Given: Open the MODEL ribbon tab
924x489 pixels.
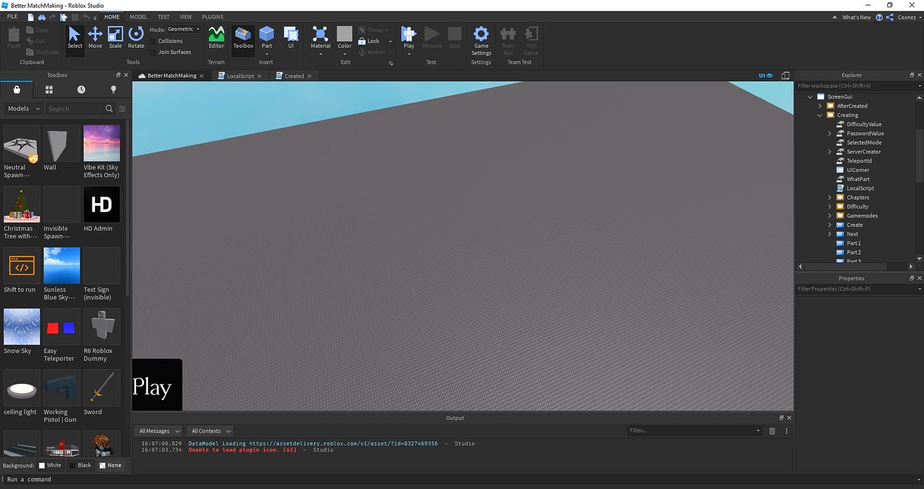Looking at the screenshot, I should [139, 17].
